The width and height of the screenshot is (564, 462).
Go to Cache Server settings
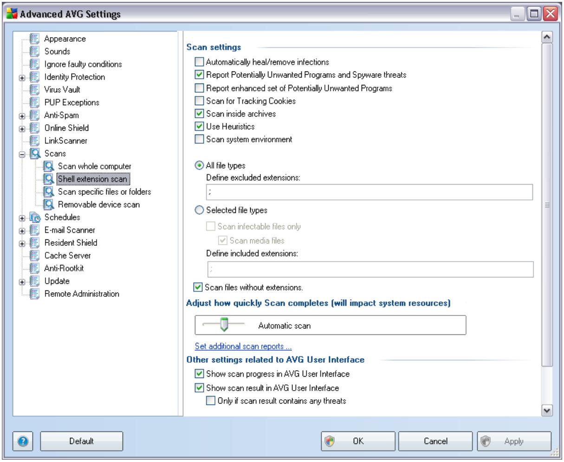(68, 256)
